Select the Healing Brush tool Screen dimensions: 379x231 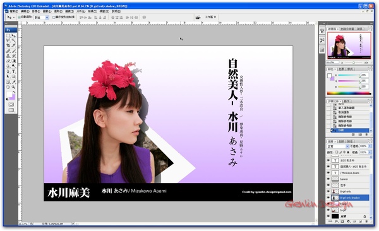[x=8, y=51]
